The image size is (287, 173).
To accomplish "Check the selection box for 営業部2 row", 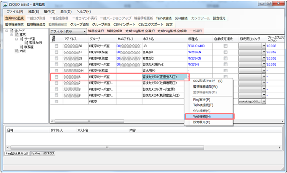I will point(56,58).
